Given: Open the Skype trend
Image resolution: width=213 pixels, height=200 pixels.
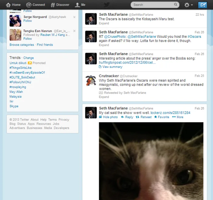Looking at the screenshot, I should tap(14, 106).
